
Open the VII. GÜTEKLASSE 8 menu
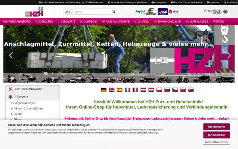pyautogui.click(x=197, y=21)
